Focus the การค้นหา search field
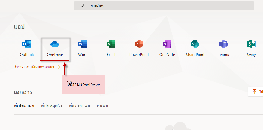The image size is (263, 130). [x=164, y=6]
